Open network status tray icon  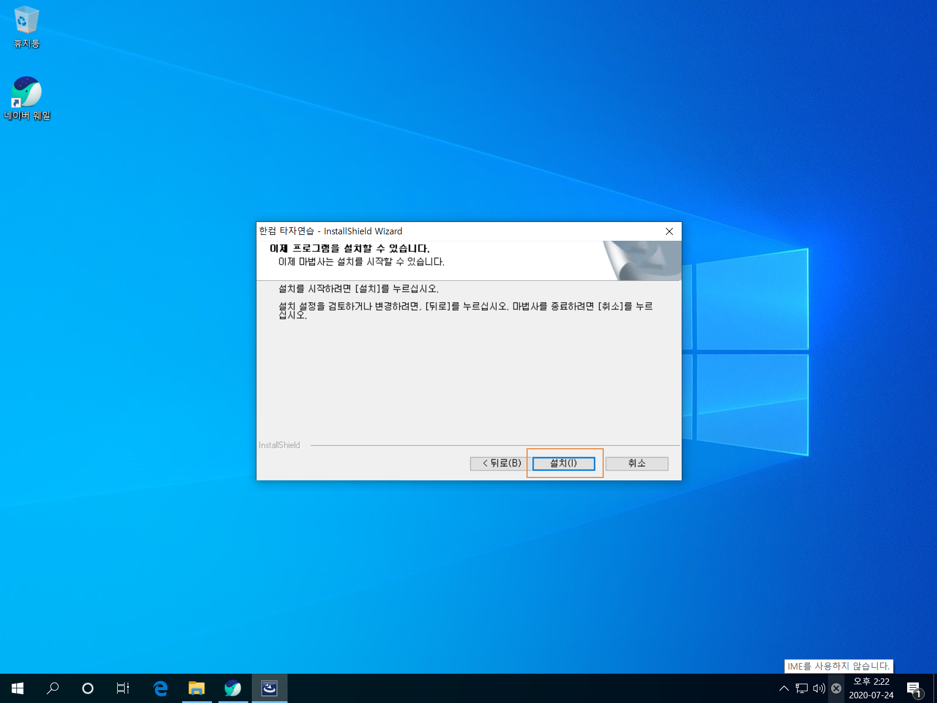(802, 688)
